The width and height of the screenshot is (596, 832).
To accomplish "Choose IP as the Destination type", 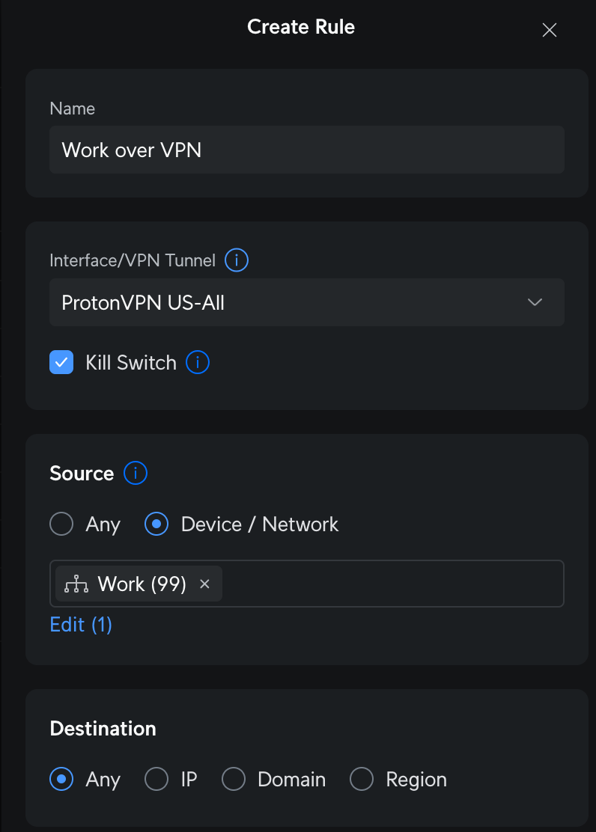I will pyautogui.click(x=156, y=780).
